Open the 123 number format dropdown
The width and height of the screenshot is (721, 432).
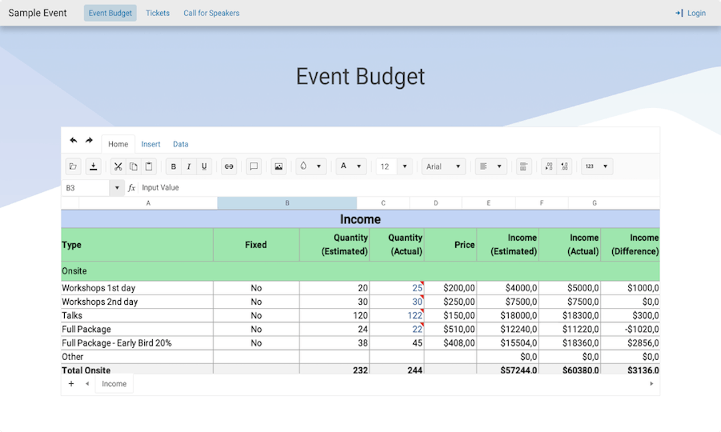pyautogui.click(x=597, y=167)
